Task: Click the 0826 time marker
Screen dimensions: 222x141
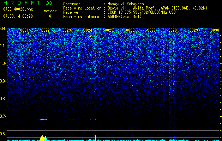Action: (130, 30)
